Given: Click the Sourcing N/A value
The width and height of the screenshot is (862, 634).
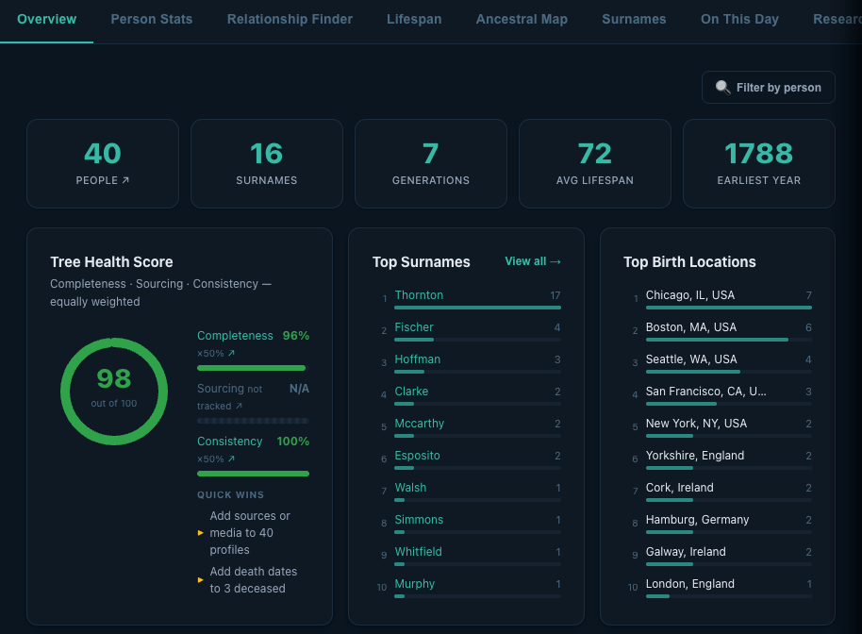Looking at the screenshot, I should click(x=299, y=389).
